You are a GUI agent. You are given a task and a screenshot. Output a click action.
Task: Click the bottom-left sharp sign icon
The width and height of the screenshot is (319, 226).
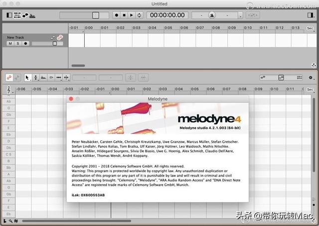click(x=16, y=221)
